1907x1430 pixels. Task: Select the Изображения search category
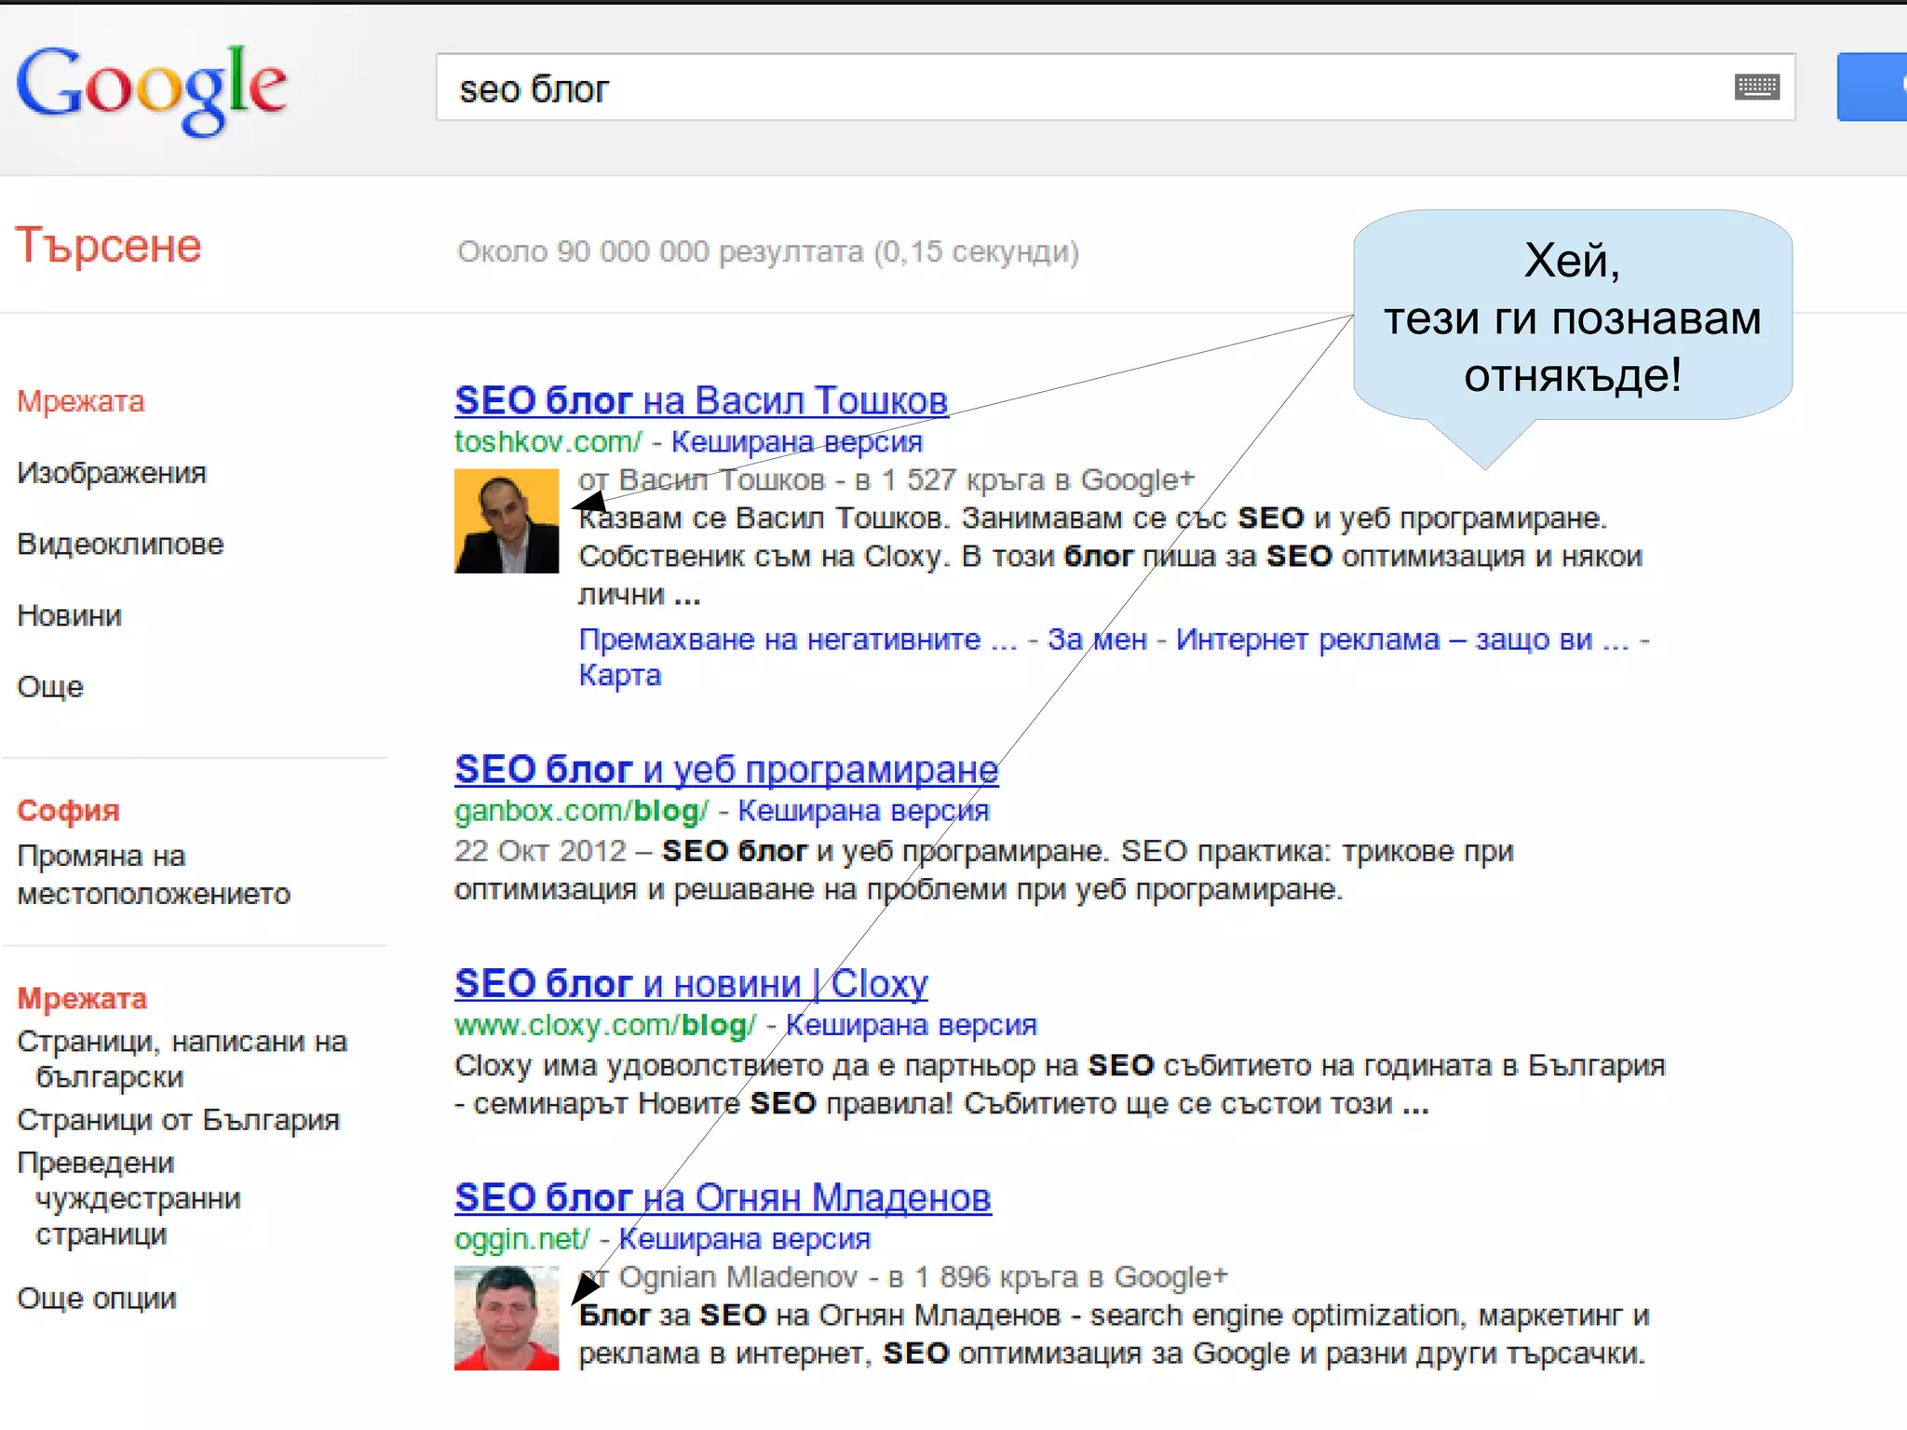point(112,473)
